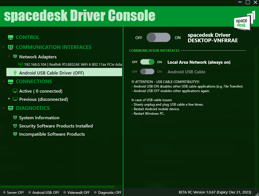Open the Network Adapters item
The image size is (259, 196).
(x=38, y=57)
